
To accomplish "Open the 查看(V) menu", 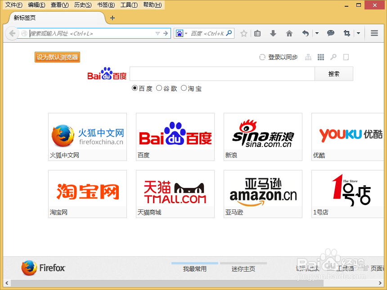I will tap(60, 5).
